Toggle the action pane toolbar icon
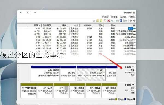Image resolution: width=164 pixels, height=105 pixels. [117, 21]
